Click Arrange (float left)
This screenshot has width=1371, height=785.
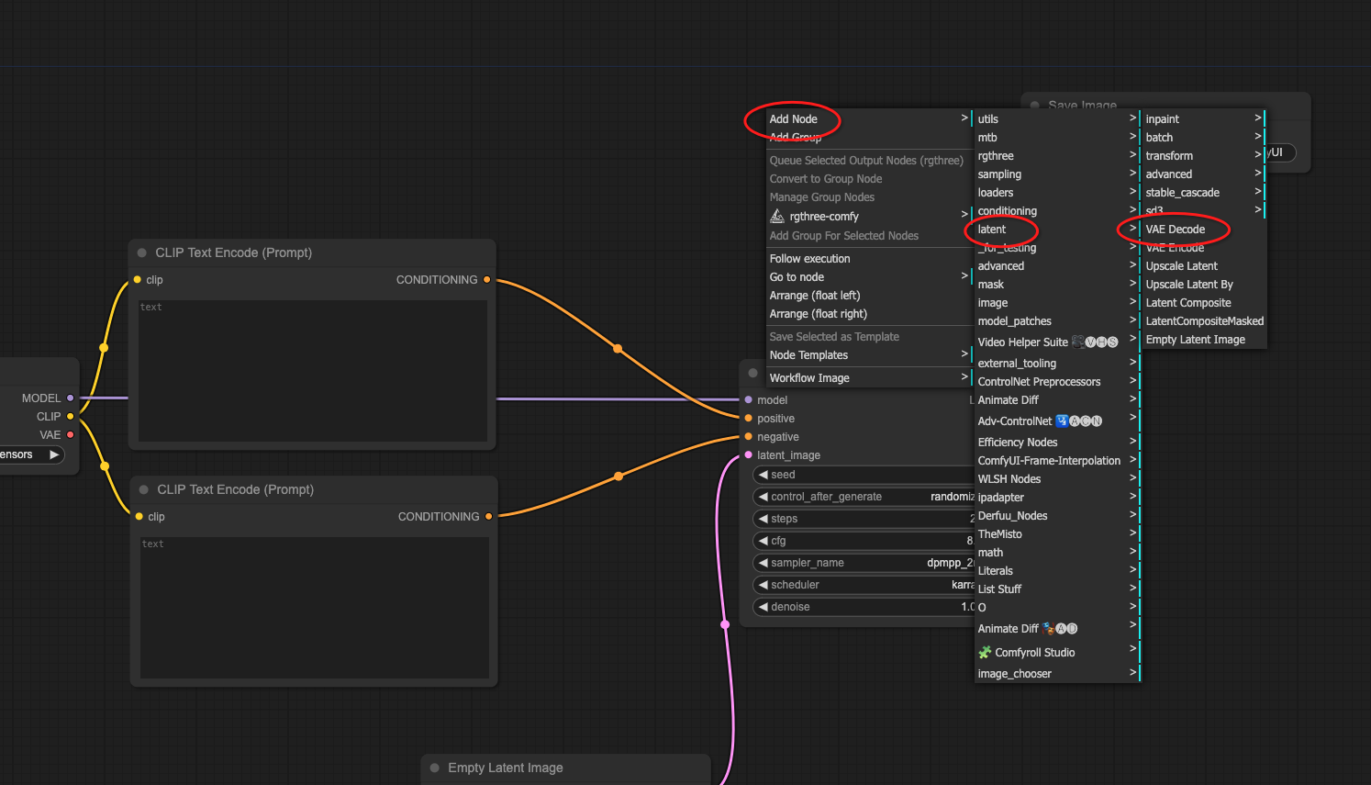(x=814, y=296)
